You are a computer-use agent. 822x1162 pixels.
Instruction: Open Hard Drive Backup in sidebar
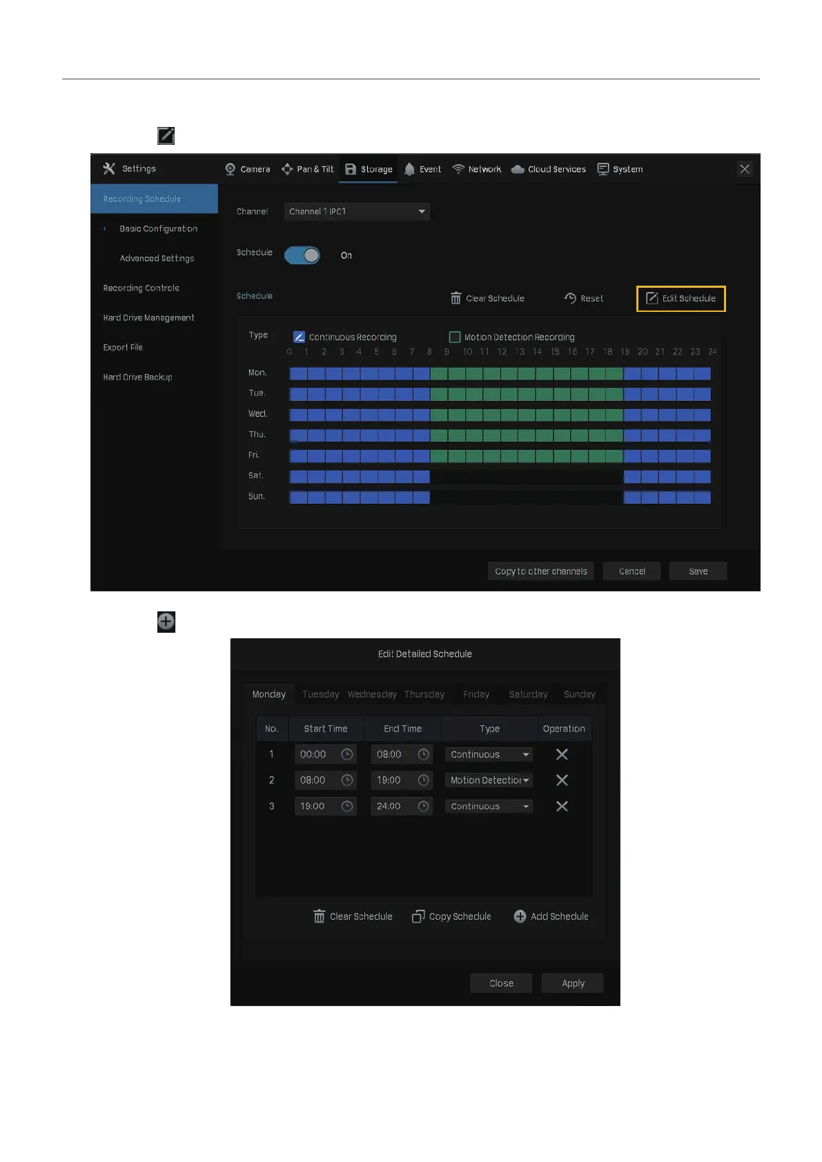tap(137, 377)
